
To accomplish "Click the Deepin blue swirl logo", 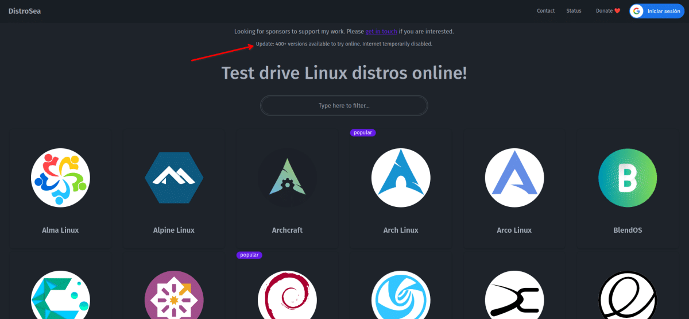I will 401,295.
